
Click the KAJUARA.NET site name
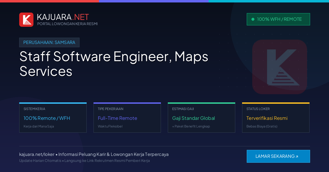tap(63, 17)
